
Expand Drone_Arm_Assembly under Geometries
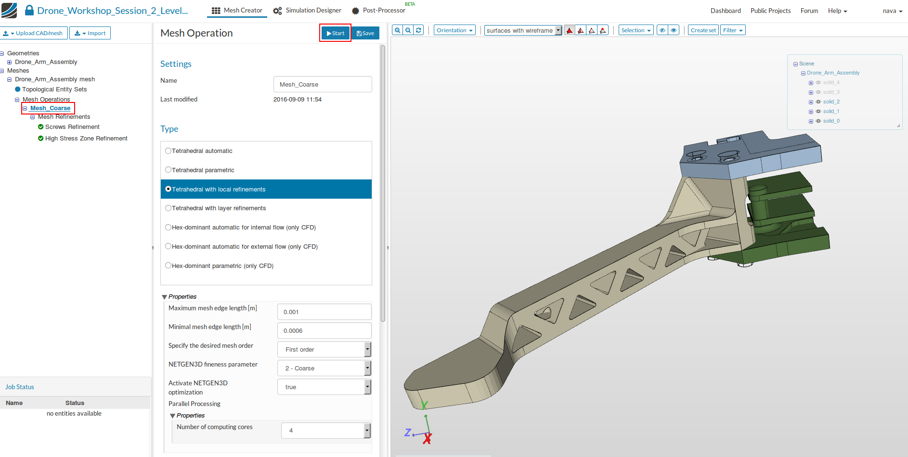pos(9,62)
